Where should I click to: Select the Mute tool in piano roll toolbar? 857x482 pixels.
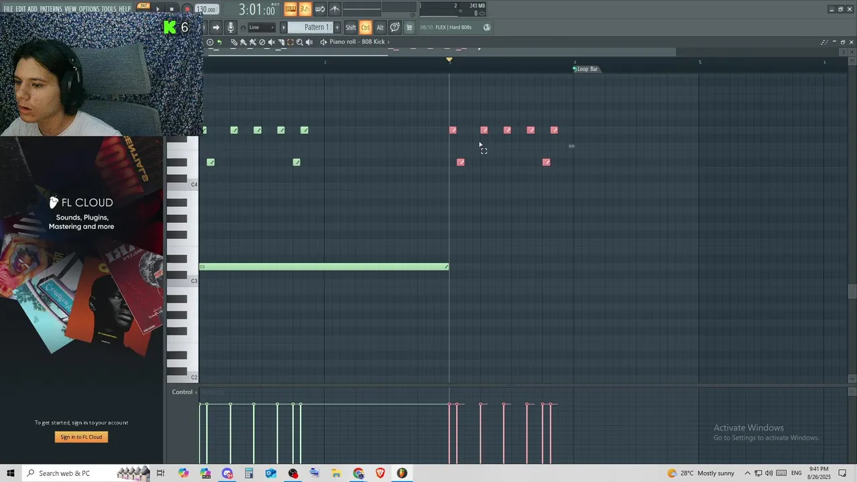(x=271, y=42)
